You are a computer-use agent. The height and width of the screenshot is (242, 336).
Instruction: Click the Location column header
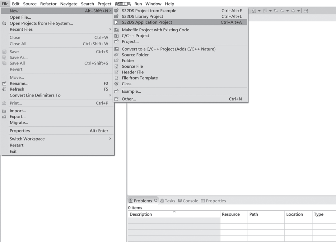pos(298,214)
